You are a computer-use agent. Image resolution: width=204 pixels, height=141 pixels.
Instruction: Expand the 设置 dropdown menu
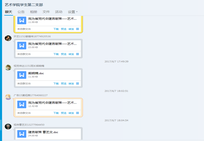[x=72, y=12]
